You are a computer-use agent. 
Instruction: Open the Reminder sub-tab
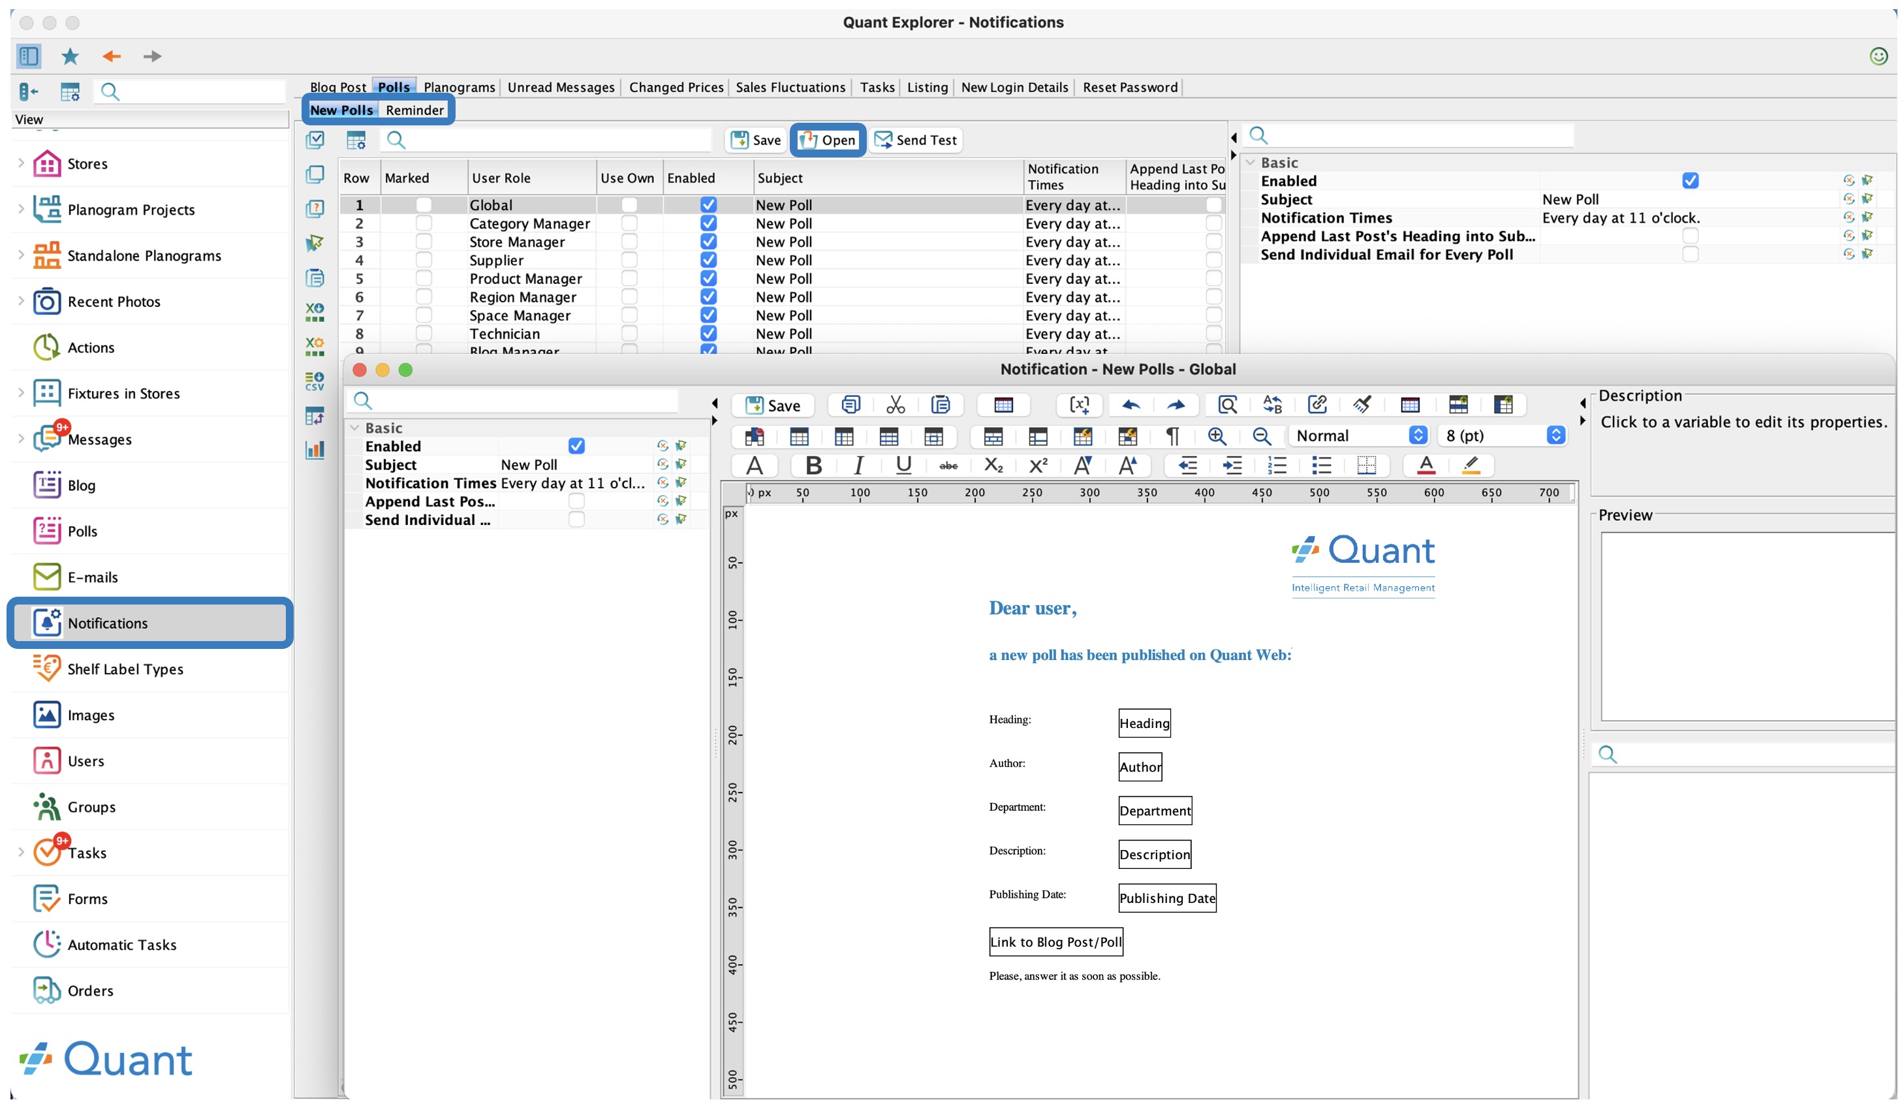414,110
